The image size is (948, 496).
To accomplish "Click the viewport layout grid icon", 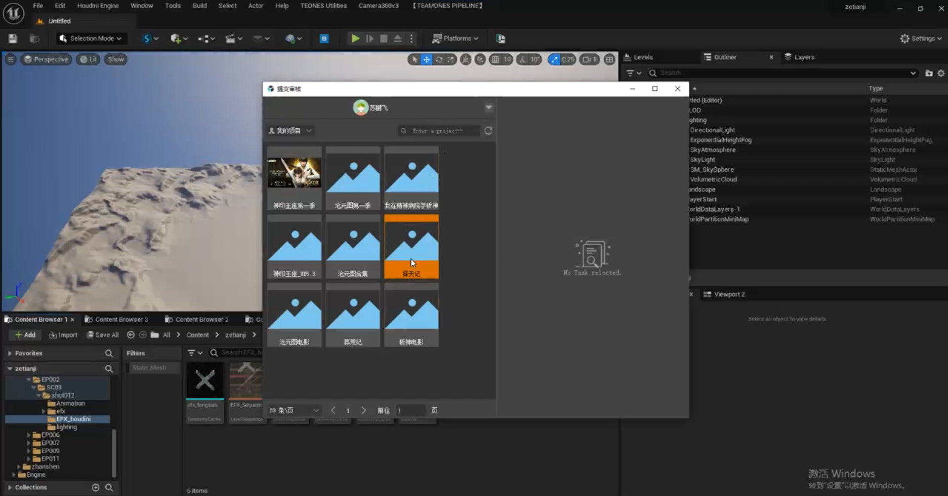I will pos(610,59).
